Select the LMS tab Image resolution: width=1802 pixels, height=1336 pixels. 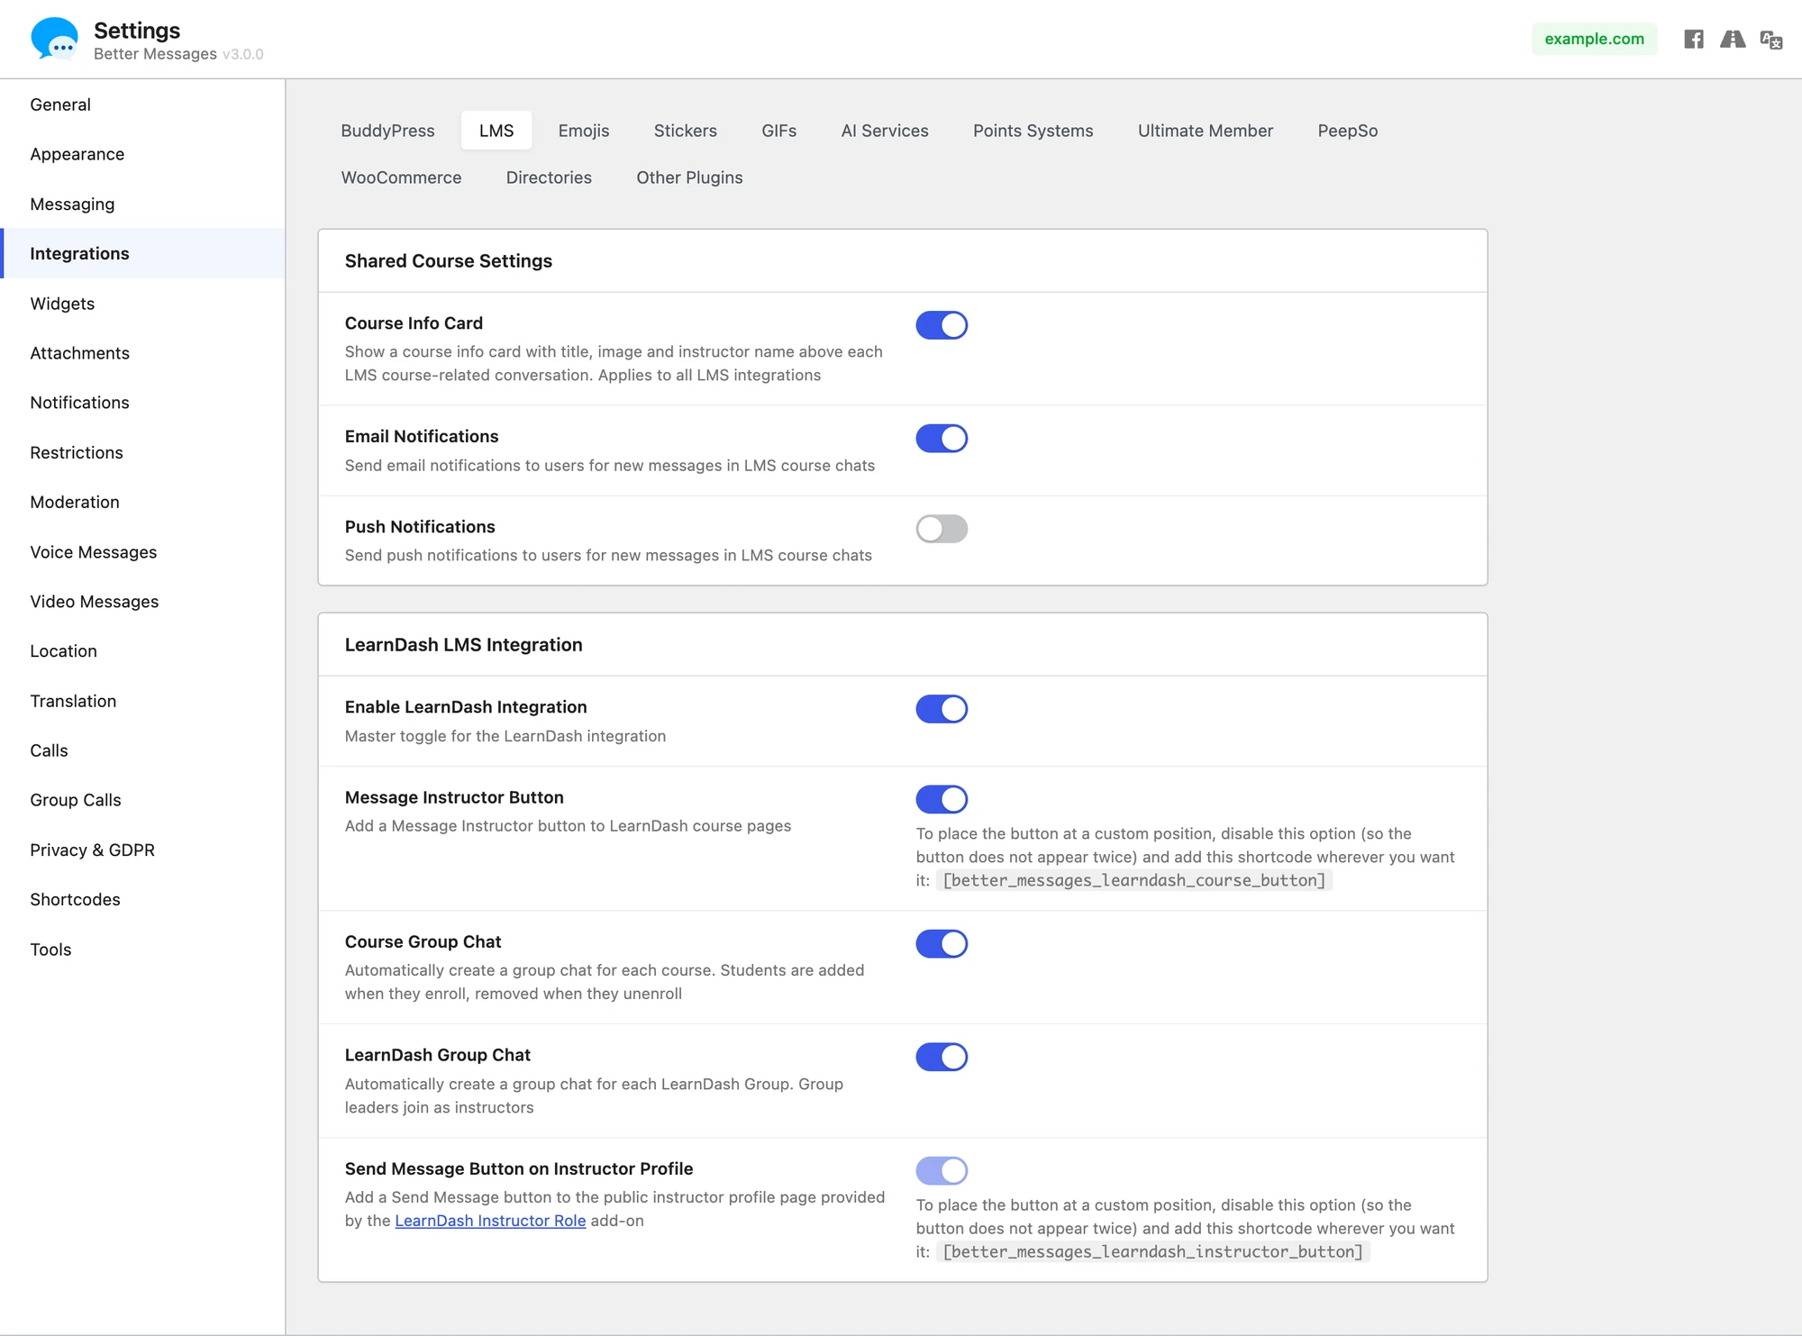496,131
